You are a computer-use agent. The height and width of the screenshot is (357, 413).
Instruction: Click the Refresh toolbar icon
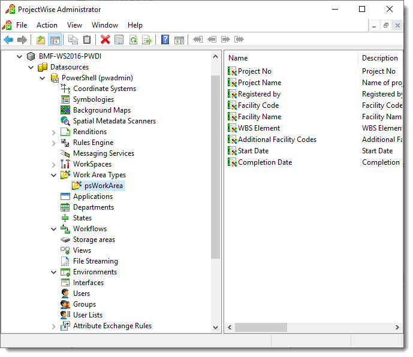coord(133,40)
